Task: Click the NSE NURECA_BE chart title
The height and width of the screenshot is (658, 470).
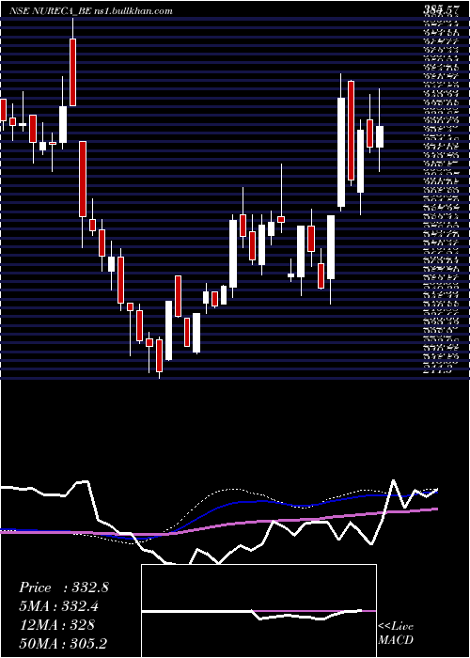Action: (x=51, y=11)
